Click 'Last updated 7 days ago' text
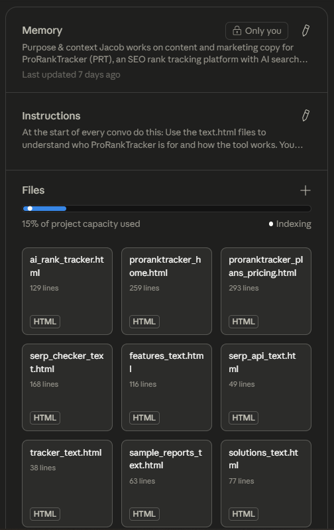 coord(72,75)
